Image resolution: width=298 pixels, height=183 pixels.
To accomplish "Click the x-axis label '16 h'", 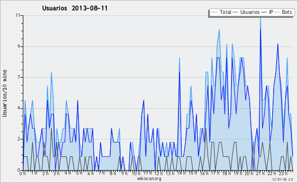I will [204, 174].
